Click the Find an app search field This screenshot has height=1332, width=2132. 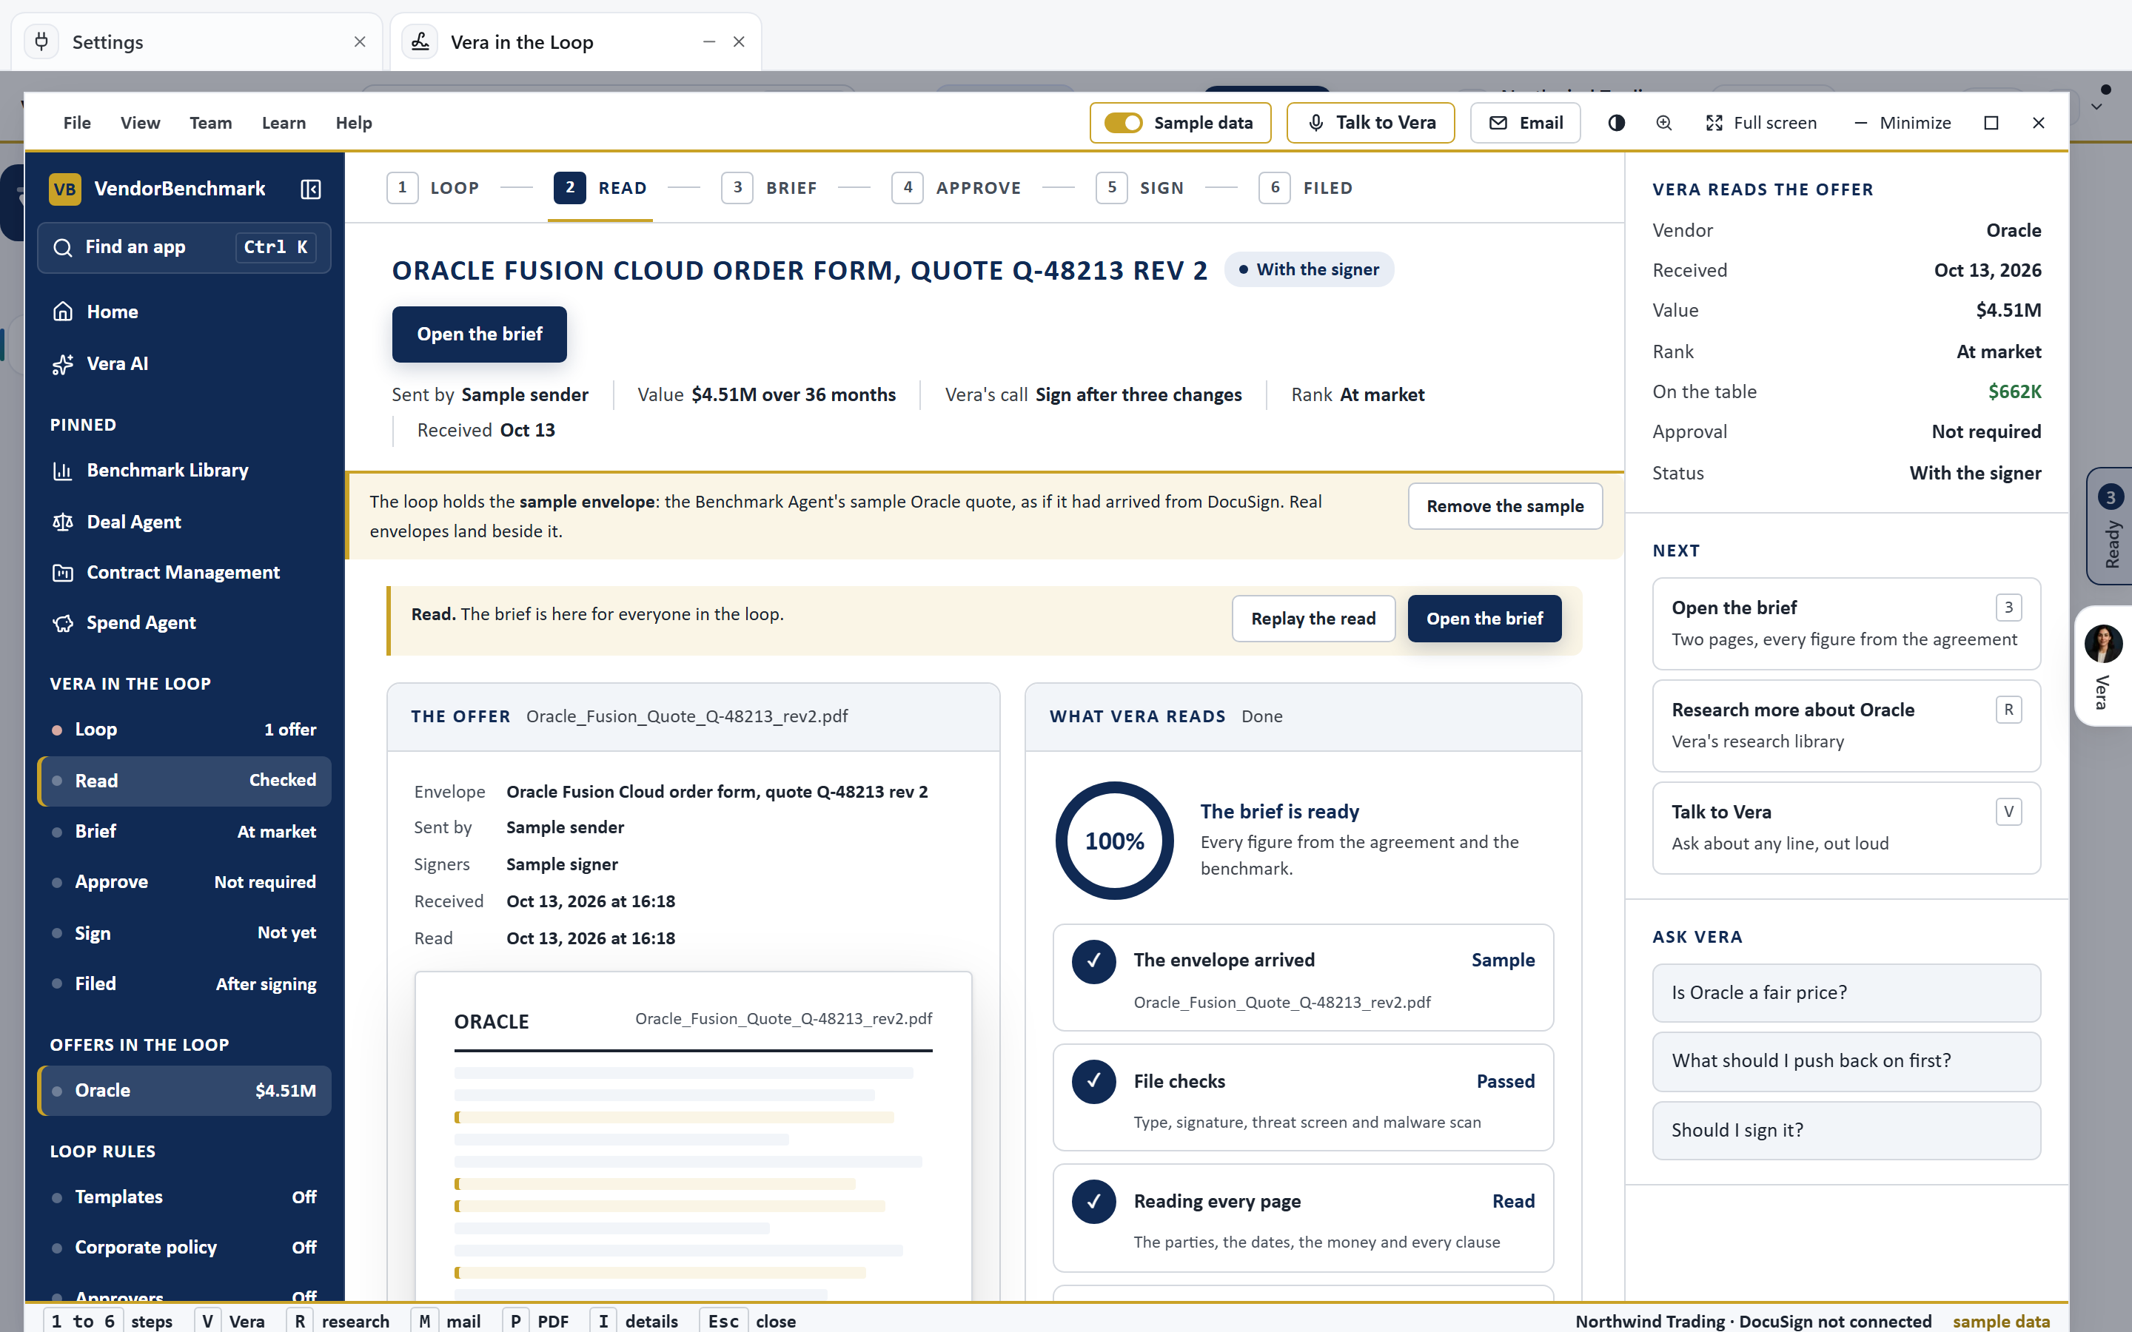[x=184, y=248]
